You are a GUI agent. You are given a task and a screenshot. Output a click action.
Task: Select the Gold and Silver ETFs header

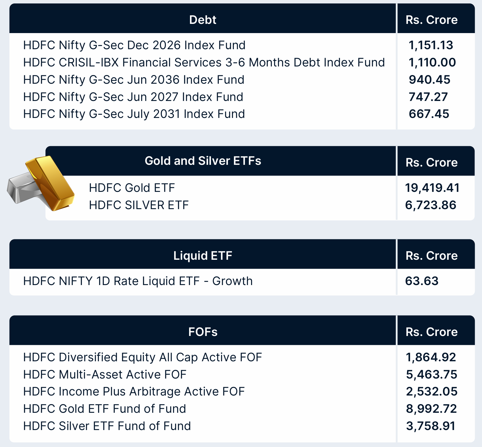pyautogui.click(x=203, y=161)
